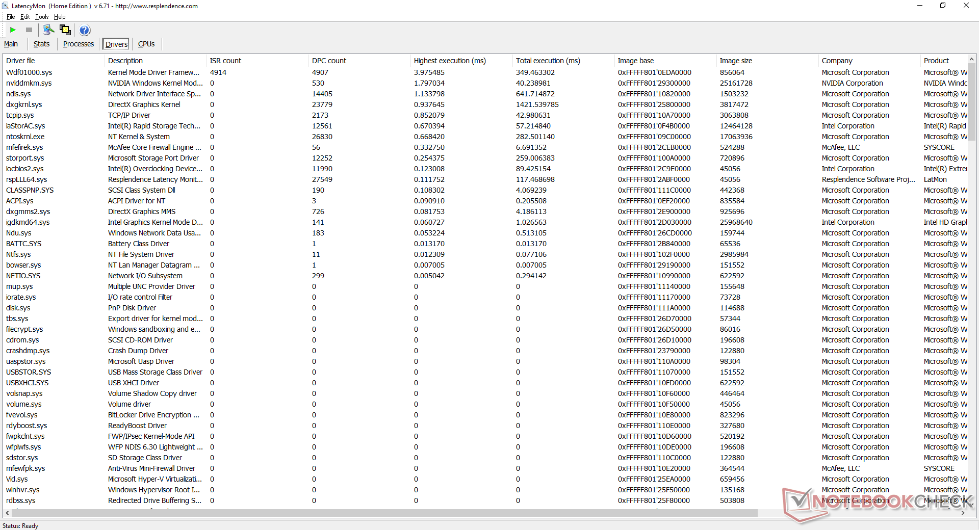Select the mfefirek.sys driver row

pos(485,147)
